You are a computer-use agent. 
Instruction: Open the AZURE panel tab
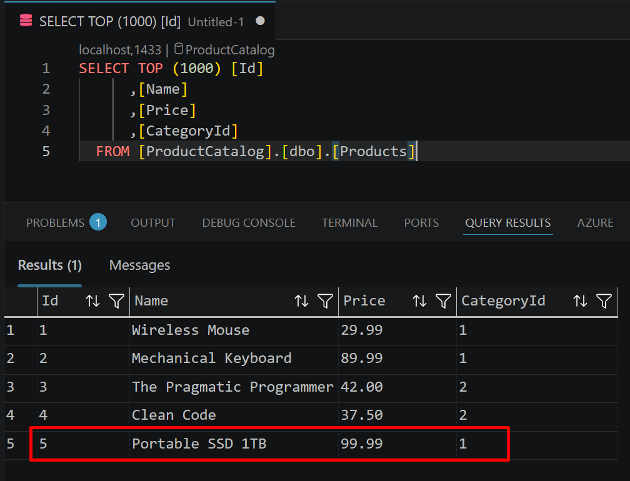coord(595,223)
